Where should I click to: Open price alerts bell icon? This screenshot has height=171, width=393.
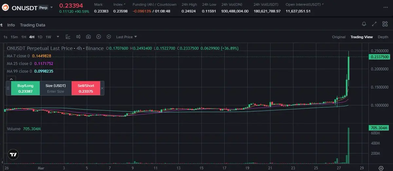click(364, 24)
